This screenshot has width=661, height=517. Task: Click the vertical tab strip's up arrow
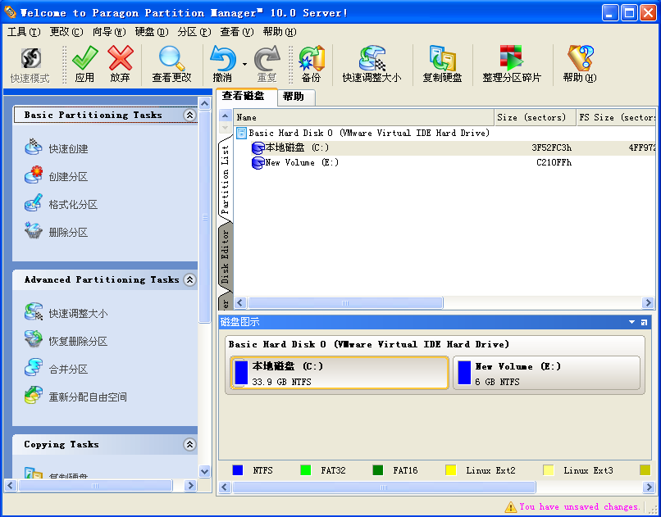226,116
